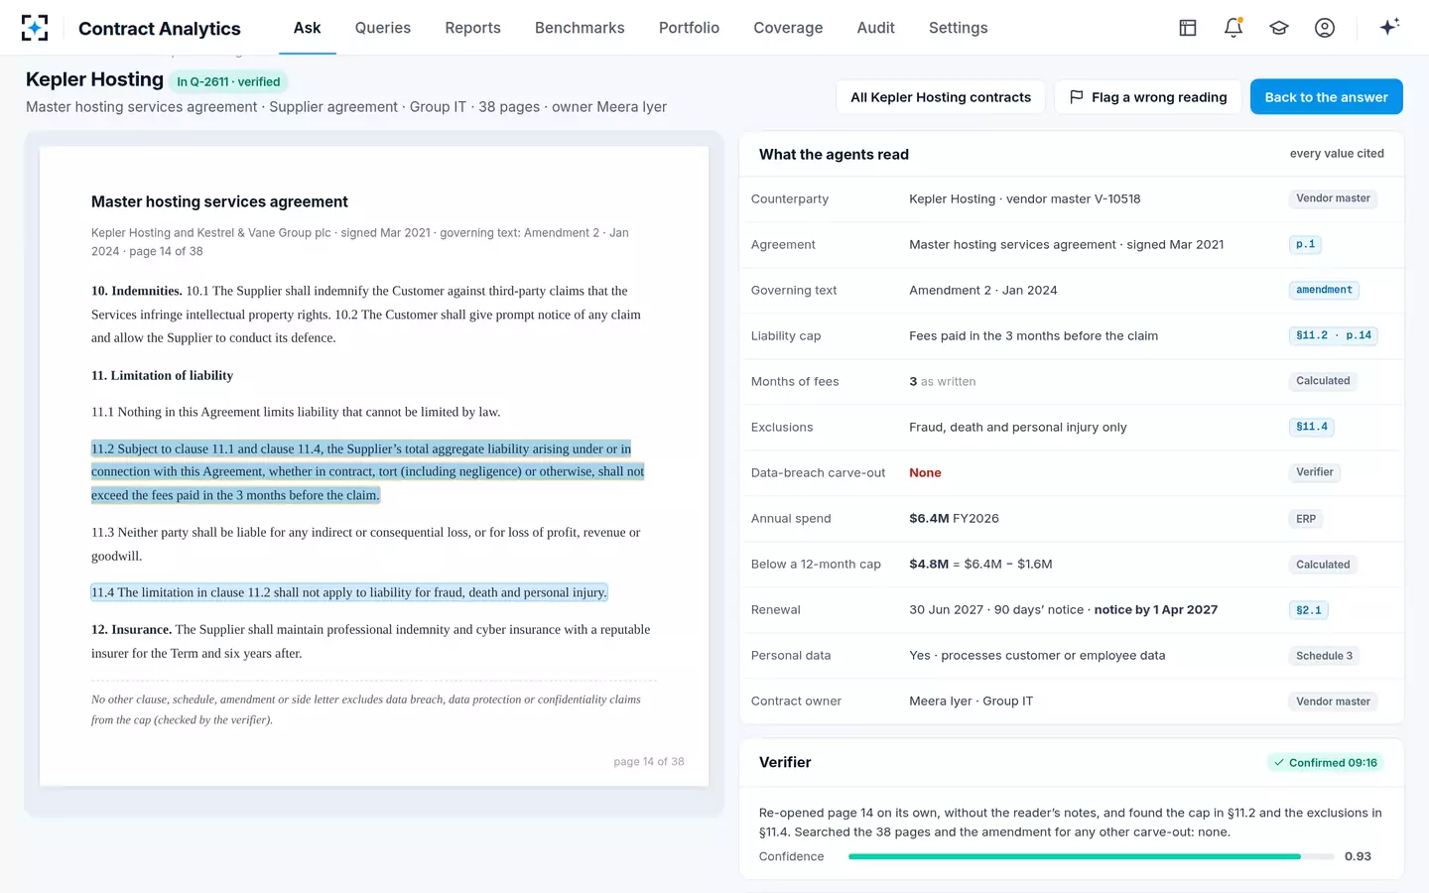The width and height of the screenshot is (1429, 893).
Task: Go to the Reports tab
Action: (x=472, y=28)
